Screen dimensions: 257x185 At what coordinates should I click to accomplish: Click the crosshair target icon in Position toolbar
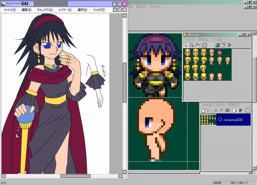(x=210, y=45)
